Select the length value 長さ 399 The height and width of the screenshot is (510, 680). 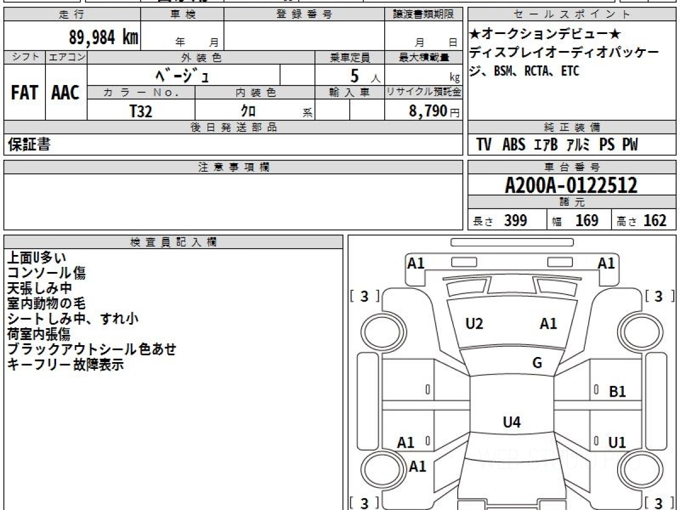point(500,220)
